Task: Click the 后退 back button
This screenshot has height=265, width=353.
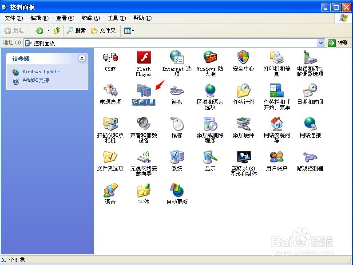Action: (14, 31)
